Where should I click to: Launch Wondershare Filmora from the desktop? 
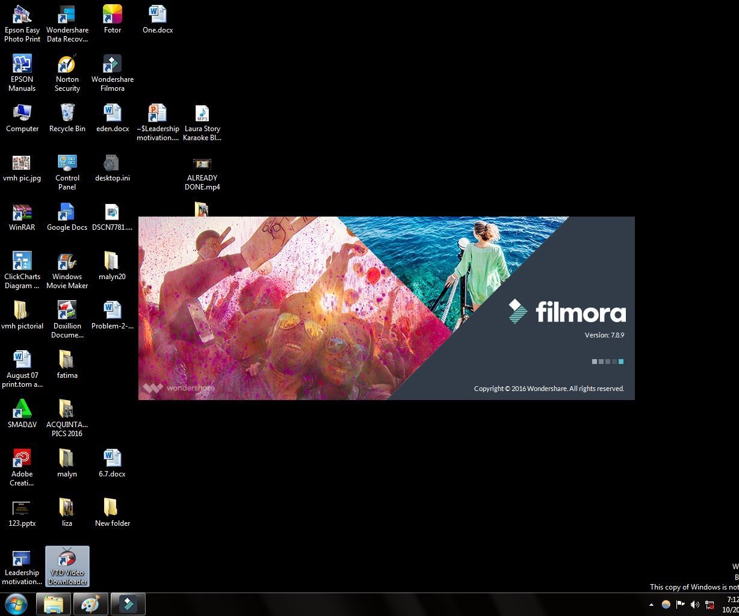pyautogui.click(x=112, y=63)
